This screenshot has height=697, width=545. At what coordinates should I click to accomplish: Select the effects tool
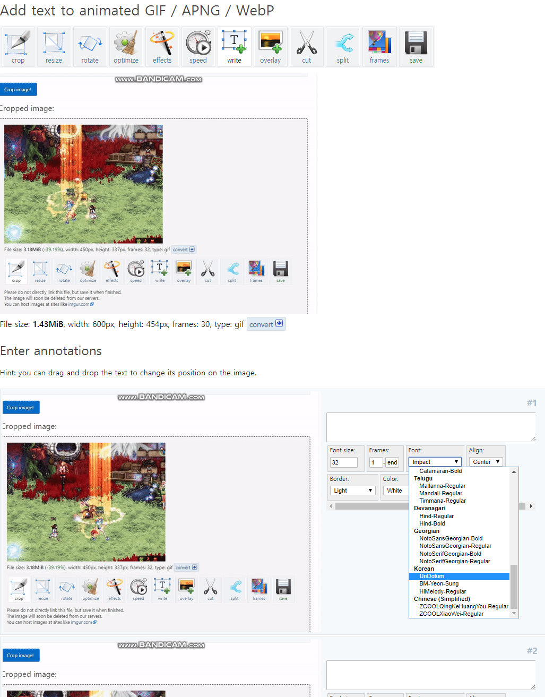click(162, 47)
